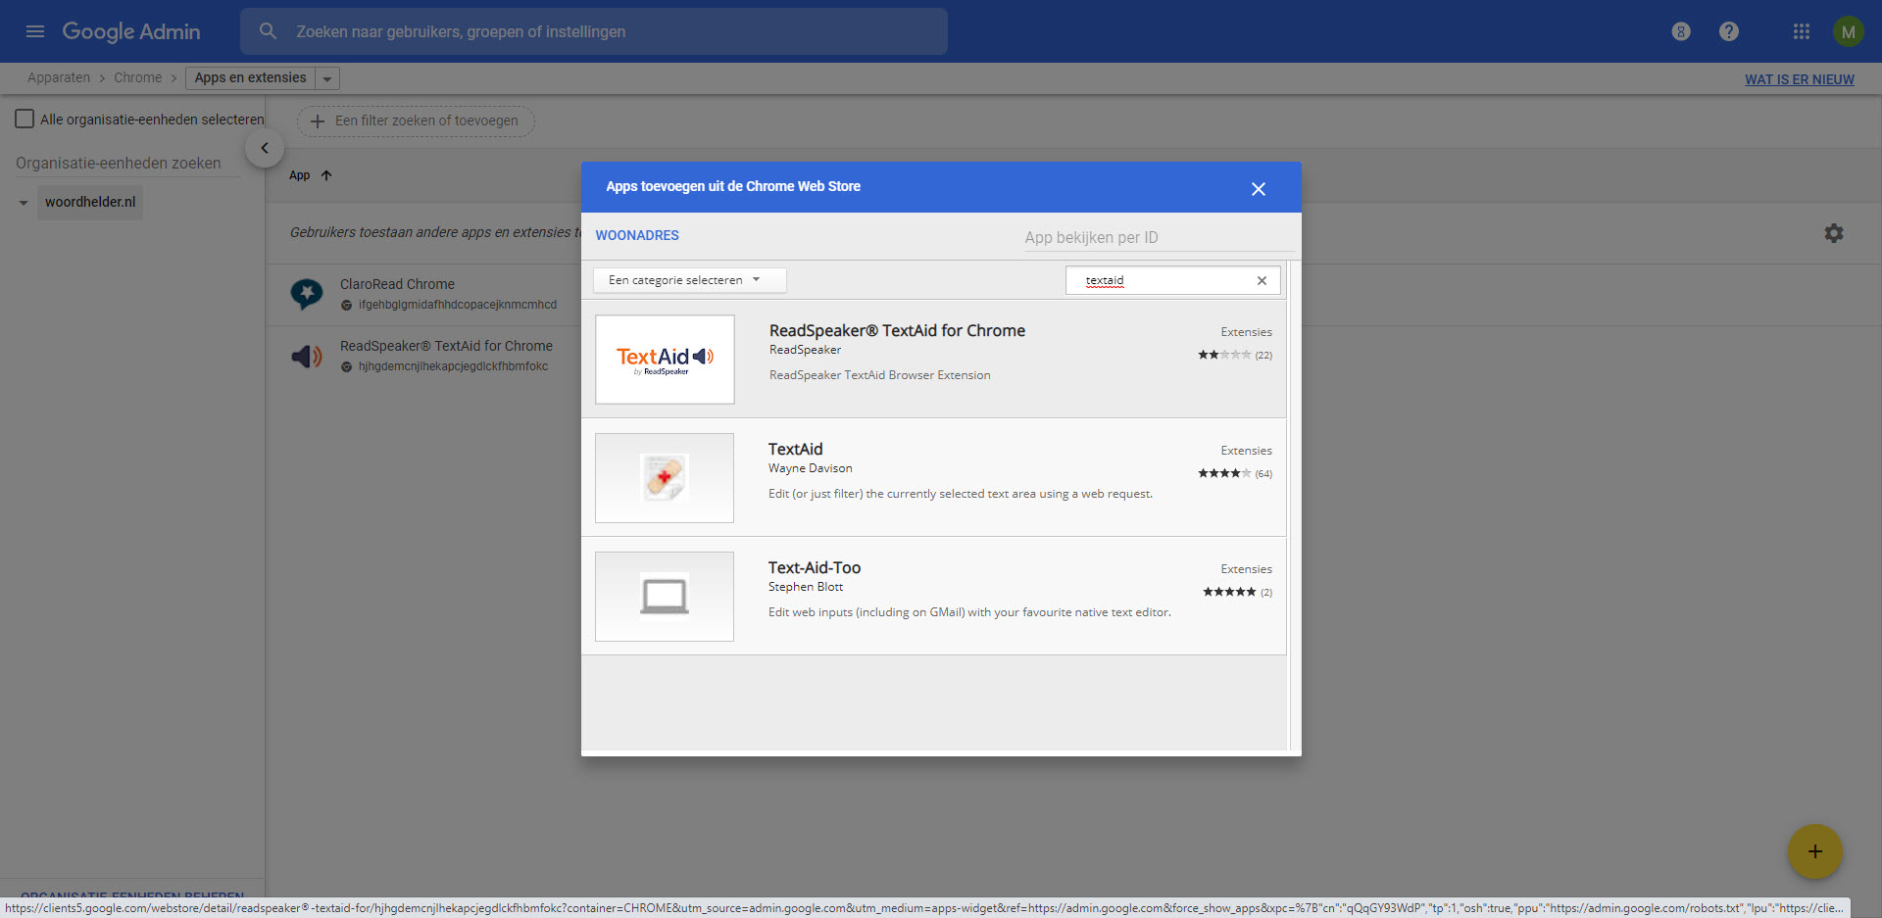Collapse the organization sidebar with chevron
The height and width of the screenshot is (918, 1882).
tap(264, 148)
